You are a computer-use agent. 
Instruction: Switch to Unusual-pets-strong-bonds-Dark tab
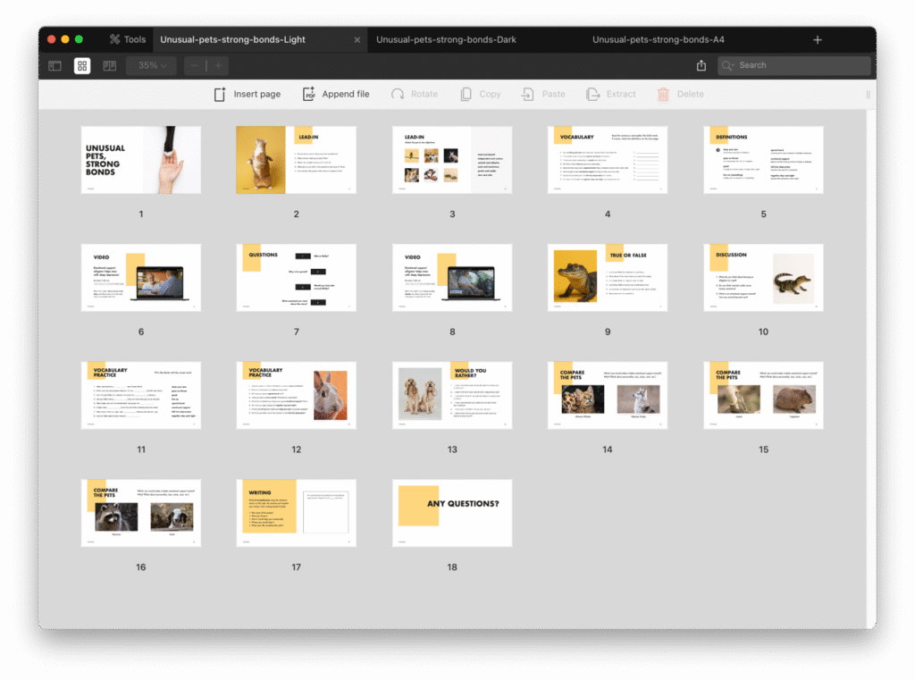tap(446, 39)
